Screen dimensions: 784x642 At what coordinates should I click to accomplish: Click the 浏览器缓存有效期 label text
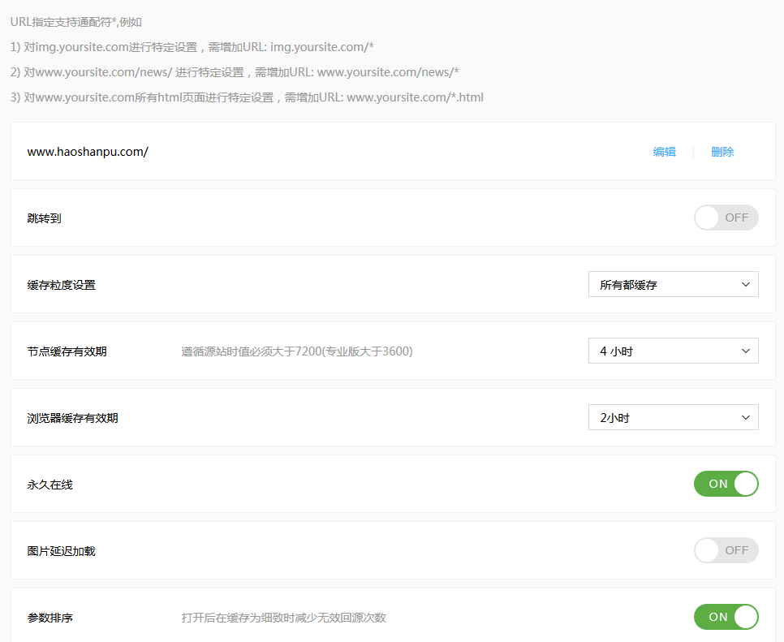73,418
